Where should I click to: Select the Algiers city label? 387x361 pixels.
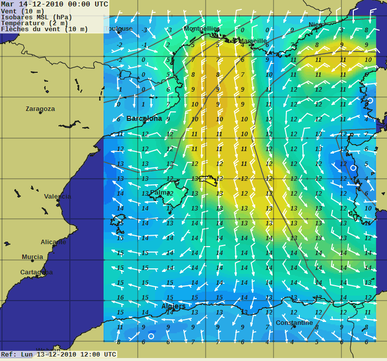[x=173, y=306]
